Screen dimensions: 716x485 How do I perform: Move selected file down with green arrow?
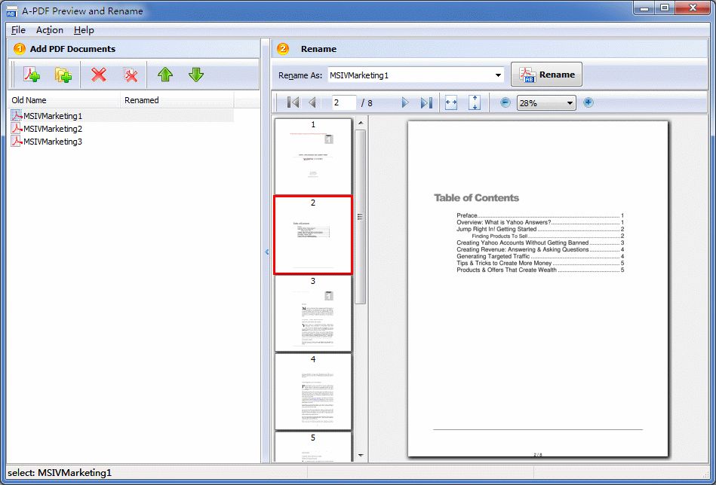(x=196, y=75)
